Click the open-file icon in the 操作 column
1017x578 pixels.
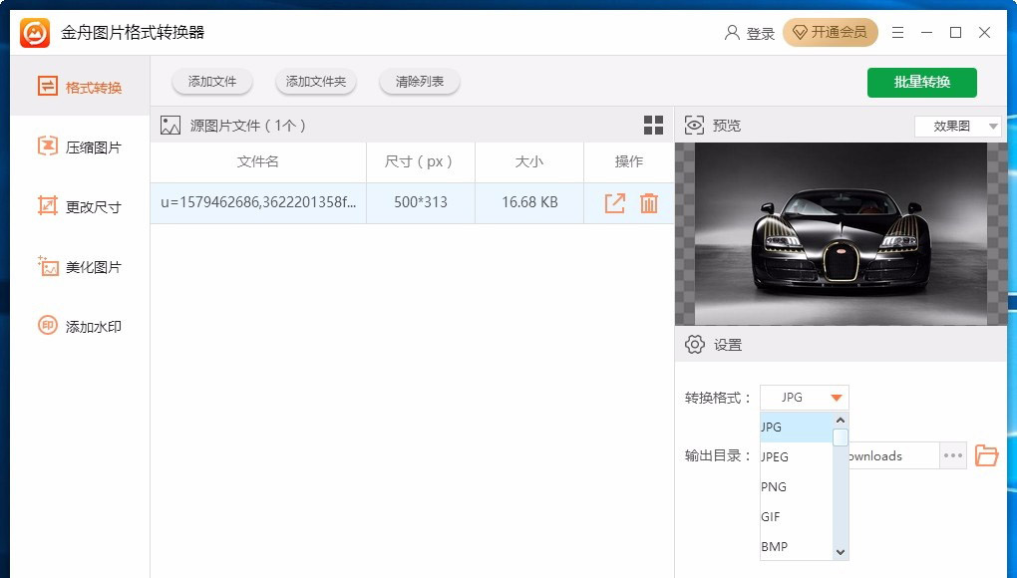coord(614,202)
